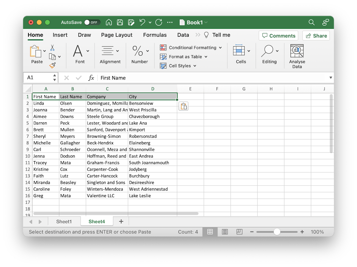Expand the Format as Table dropdown
The width and height of the screenshot is (357, 267).
pyautogui.click(x=206, y=57)
